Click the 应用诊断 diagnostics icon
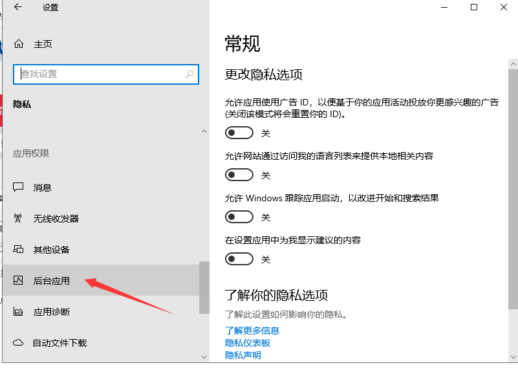The height and width of the screenshot is (374, 518). (19, 312)
